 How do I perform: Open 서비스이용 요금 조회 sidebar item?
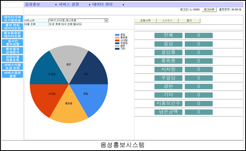tap(13, 66)
